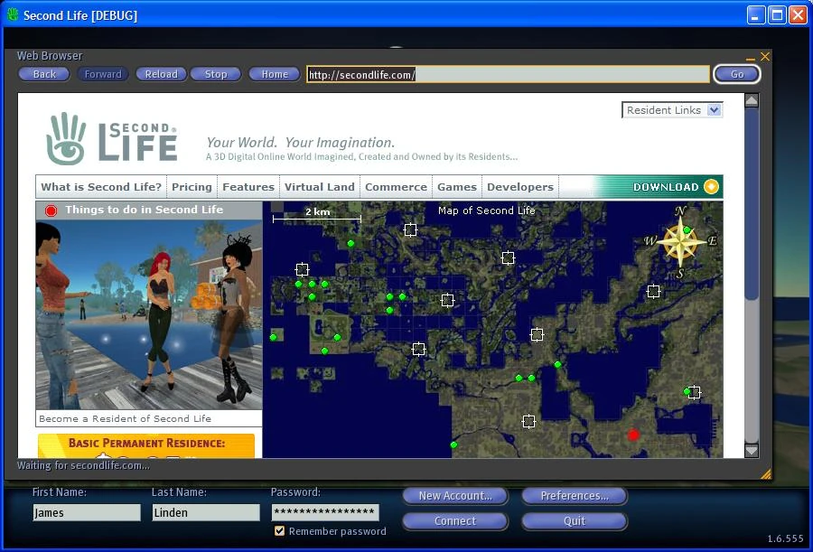Open the Virtual Land menu item
Viewport: 813px width, 552px height.
tap(320, 187)
